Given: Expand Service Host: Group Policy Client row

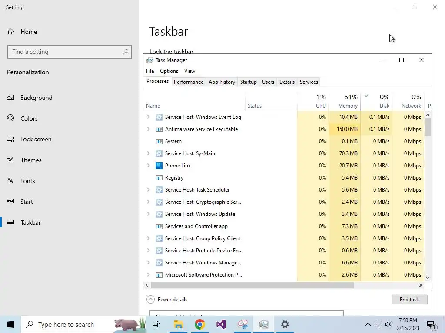Looking at the screenshot, I should click(x=149, y=238).
